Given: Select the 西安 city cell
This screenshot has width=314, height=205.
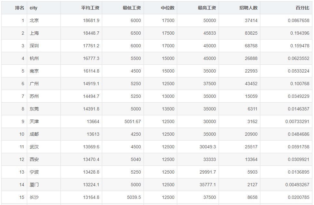Looking at the screenshot, I should [44, 159].
